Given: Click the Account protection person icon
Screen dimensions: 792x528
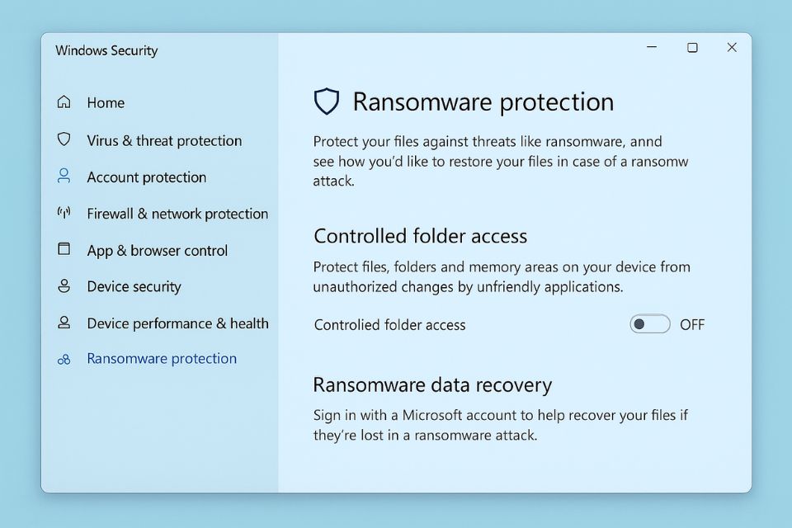Looking at the screenshot, I should 64,177.
